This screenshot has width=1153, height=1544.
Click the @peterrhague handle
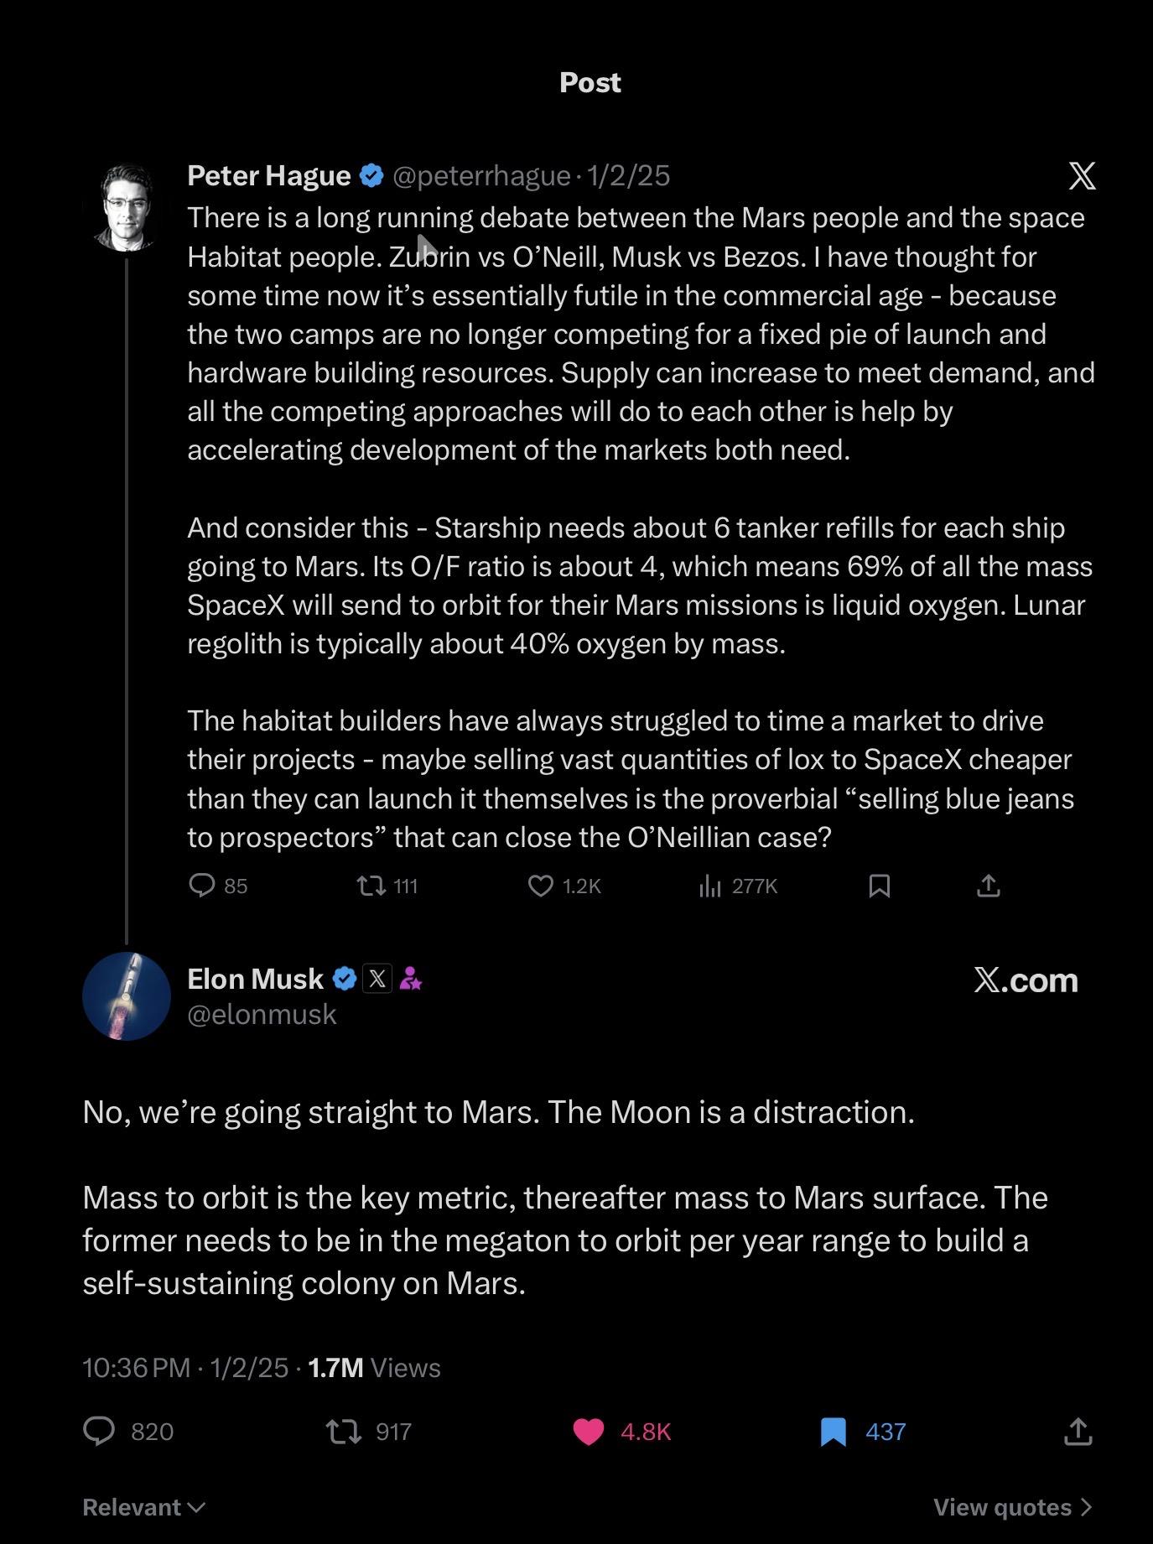[x=481, y=176]
